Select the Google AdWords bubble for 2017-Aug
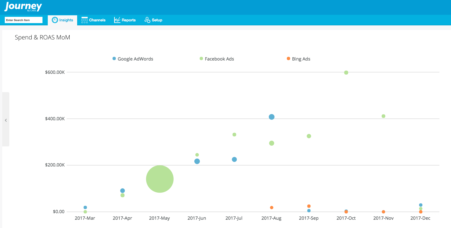This screenshot has height=228, width=451. [x=272, y=117]
